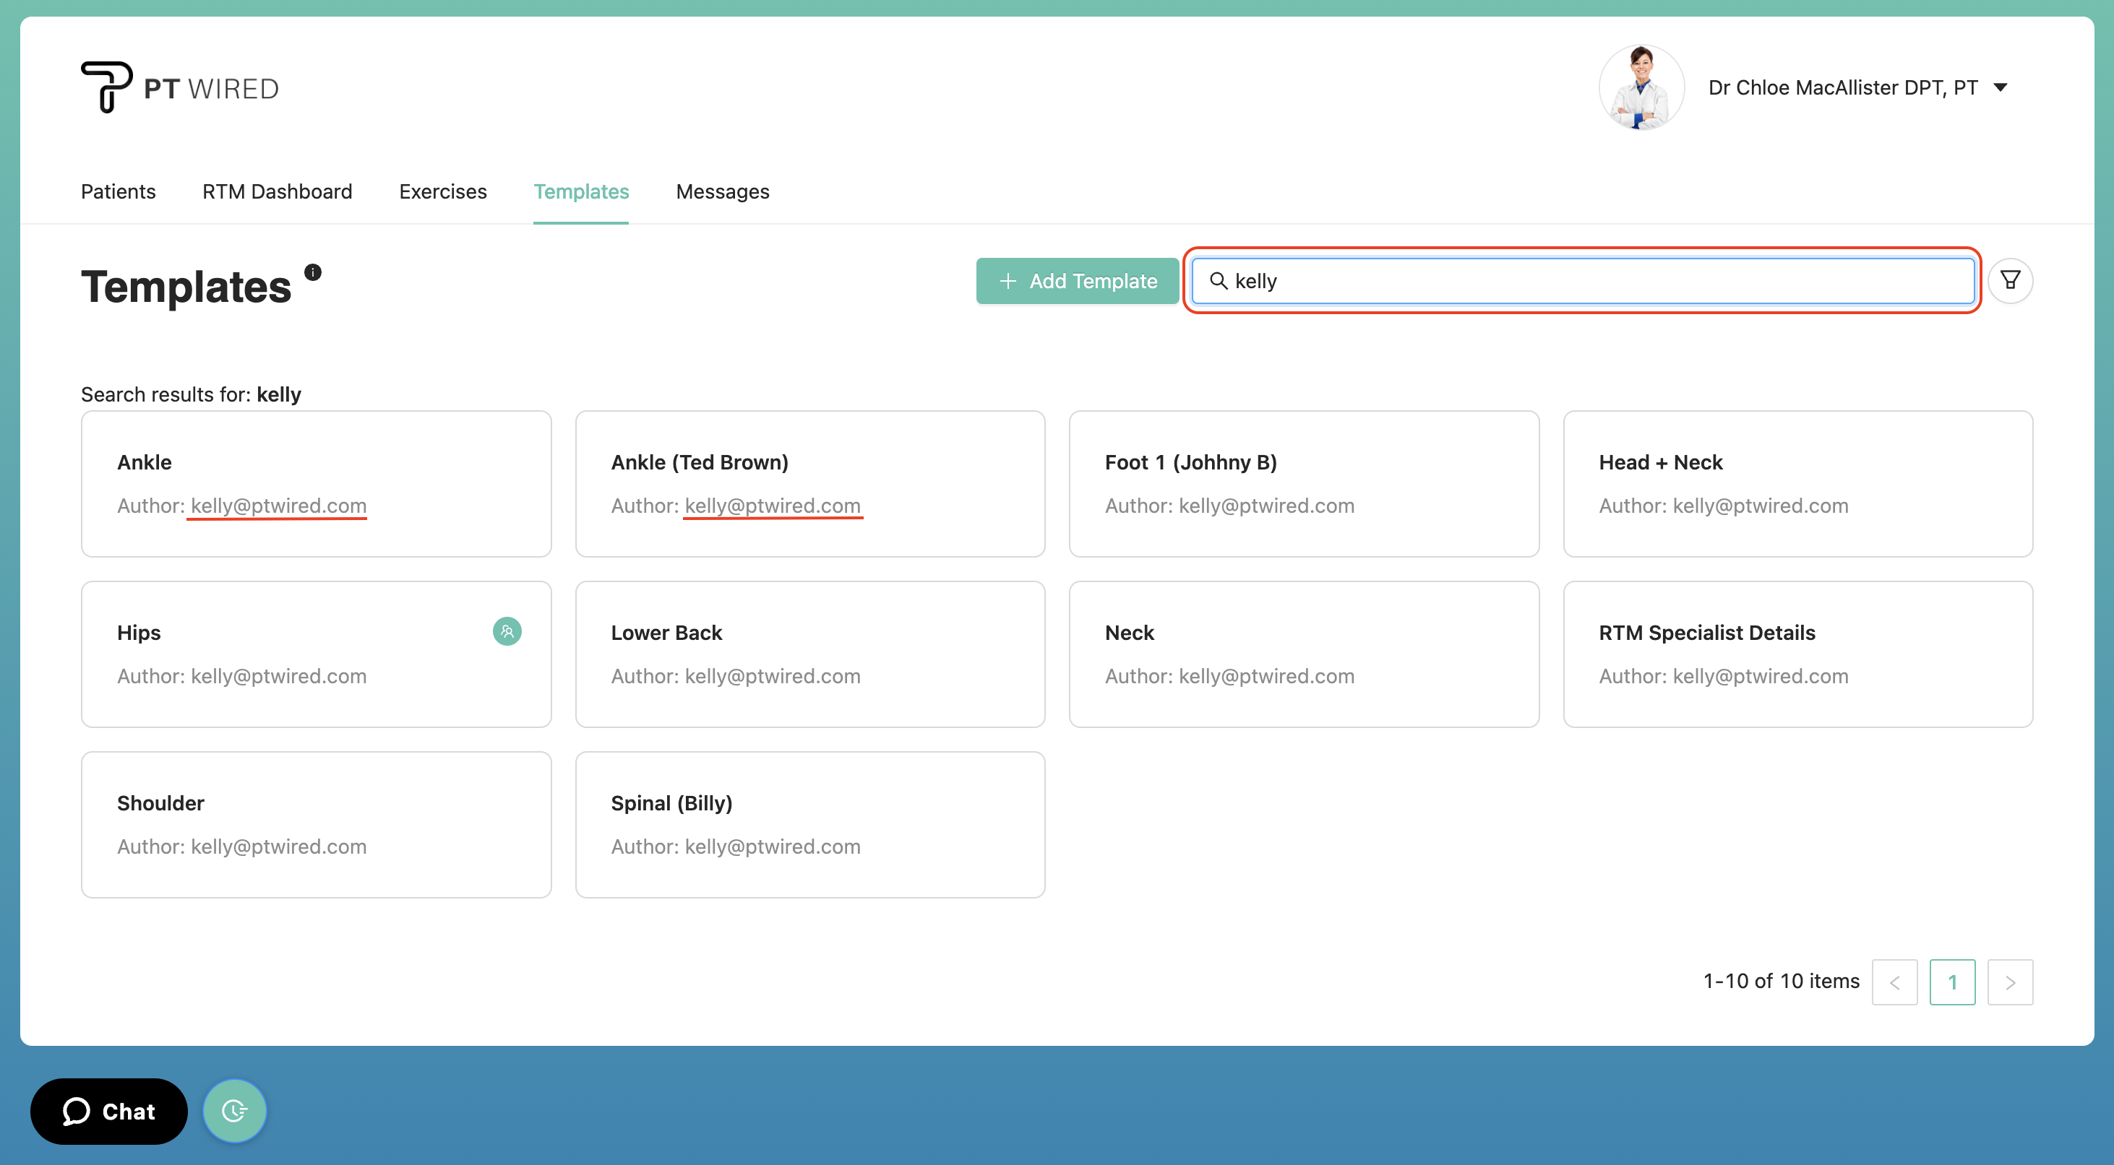The height and width of the screenshot is (1165, 2114).
Task: Click the Templates info icon
Action: 313,272
